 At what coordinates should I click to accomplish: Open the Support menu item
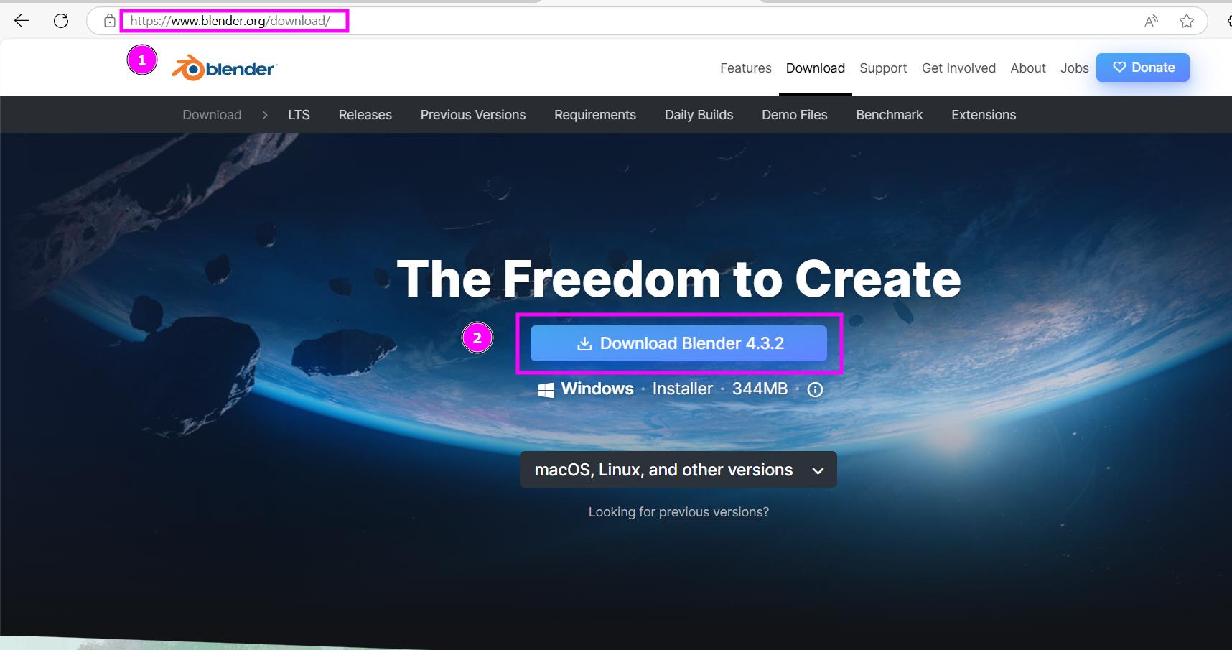point(883,68)
